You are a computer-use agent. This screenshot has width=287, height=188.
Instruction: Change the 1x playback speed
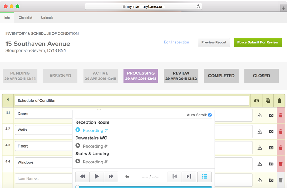pos(127,177)
